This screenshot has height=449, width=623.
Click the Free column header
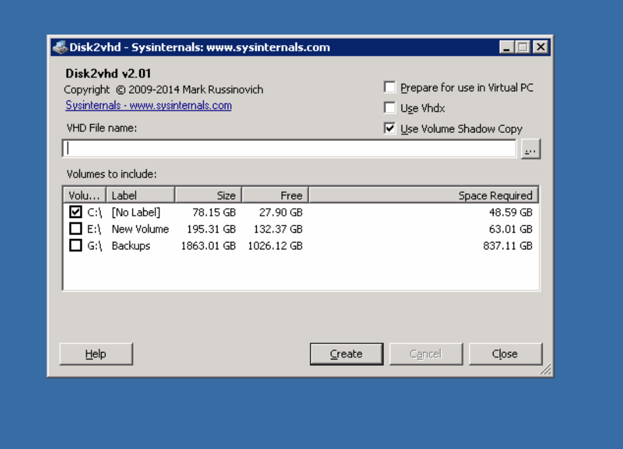pyautogui.click(x=275, y=195)
